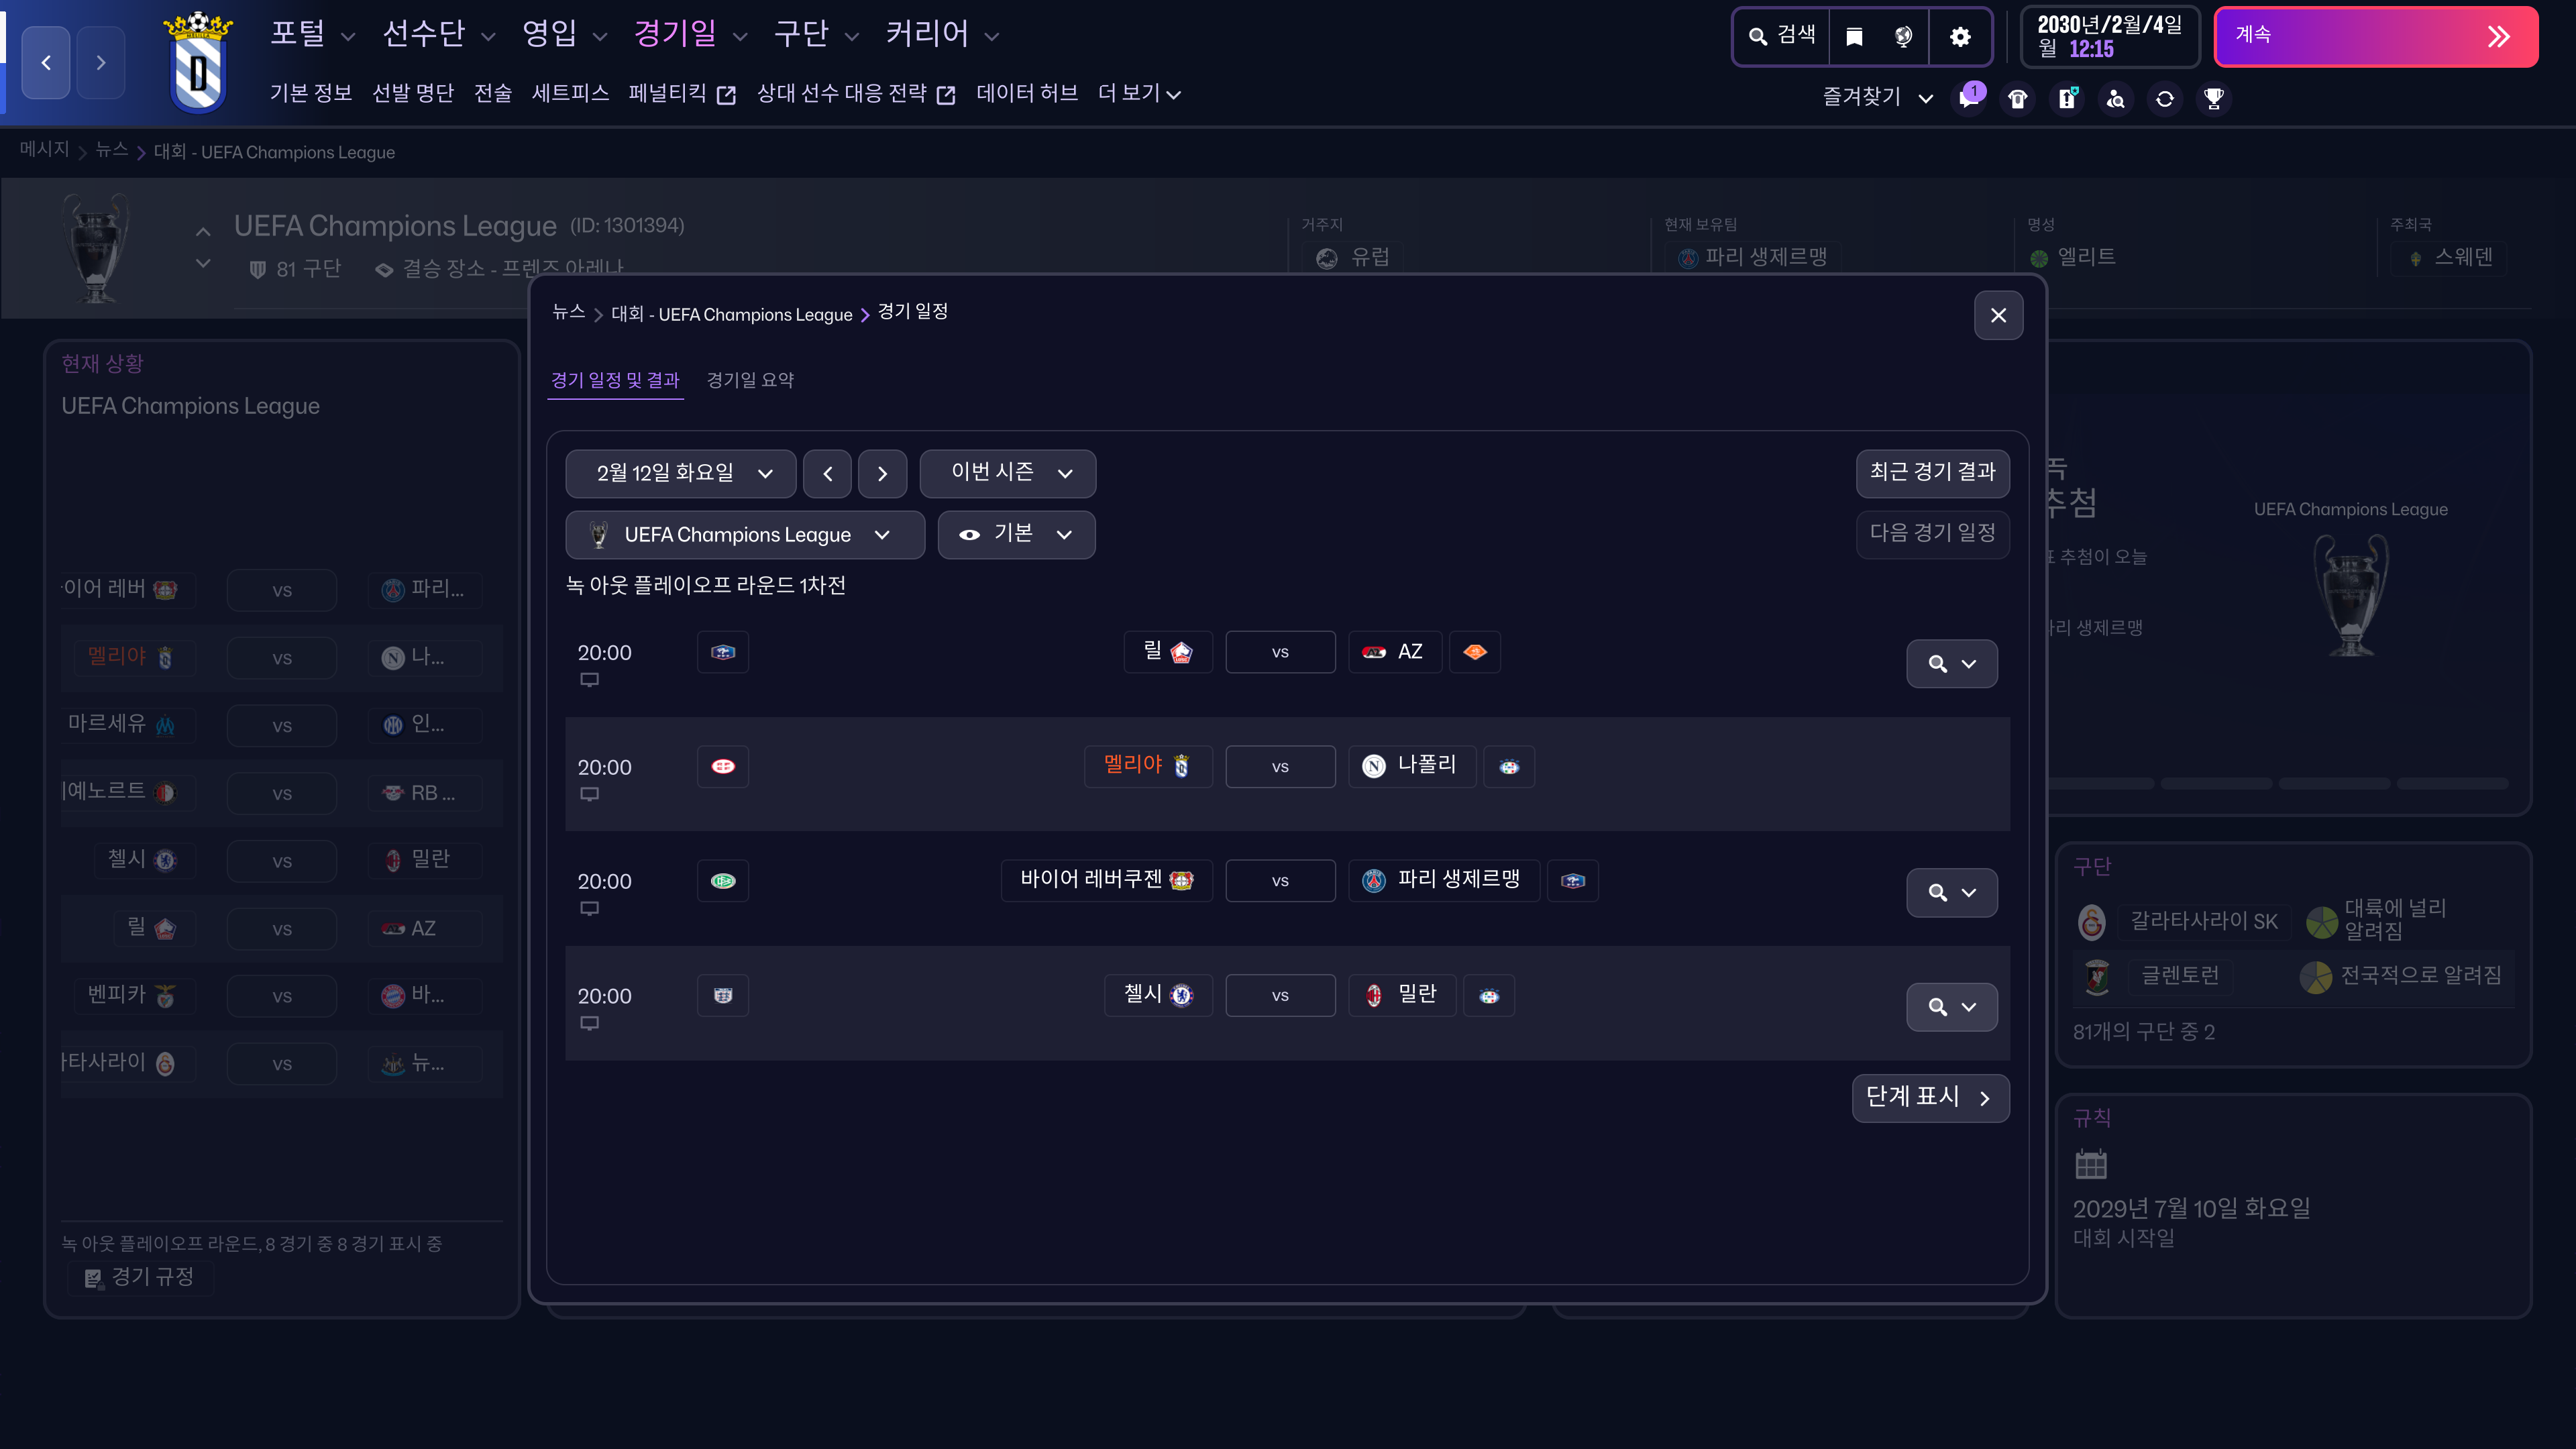Toggle match note icon under Lille fixture time
The image size is (2576, 1449).
(x=590, y=680)
